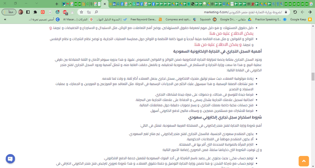Close the active tab with X
Screen dimensions: 315x168
point(105,4)
